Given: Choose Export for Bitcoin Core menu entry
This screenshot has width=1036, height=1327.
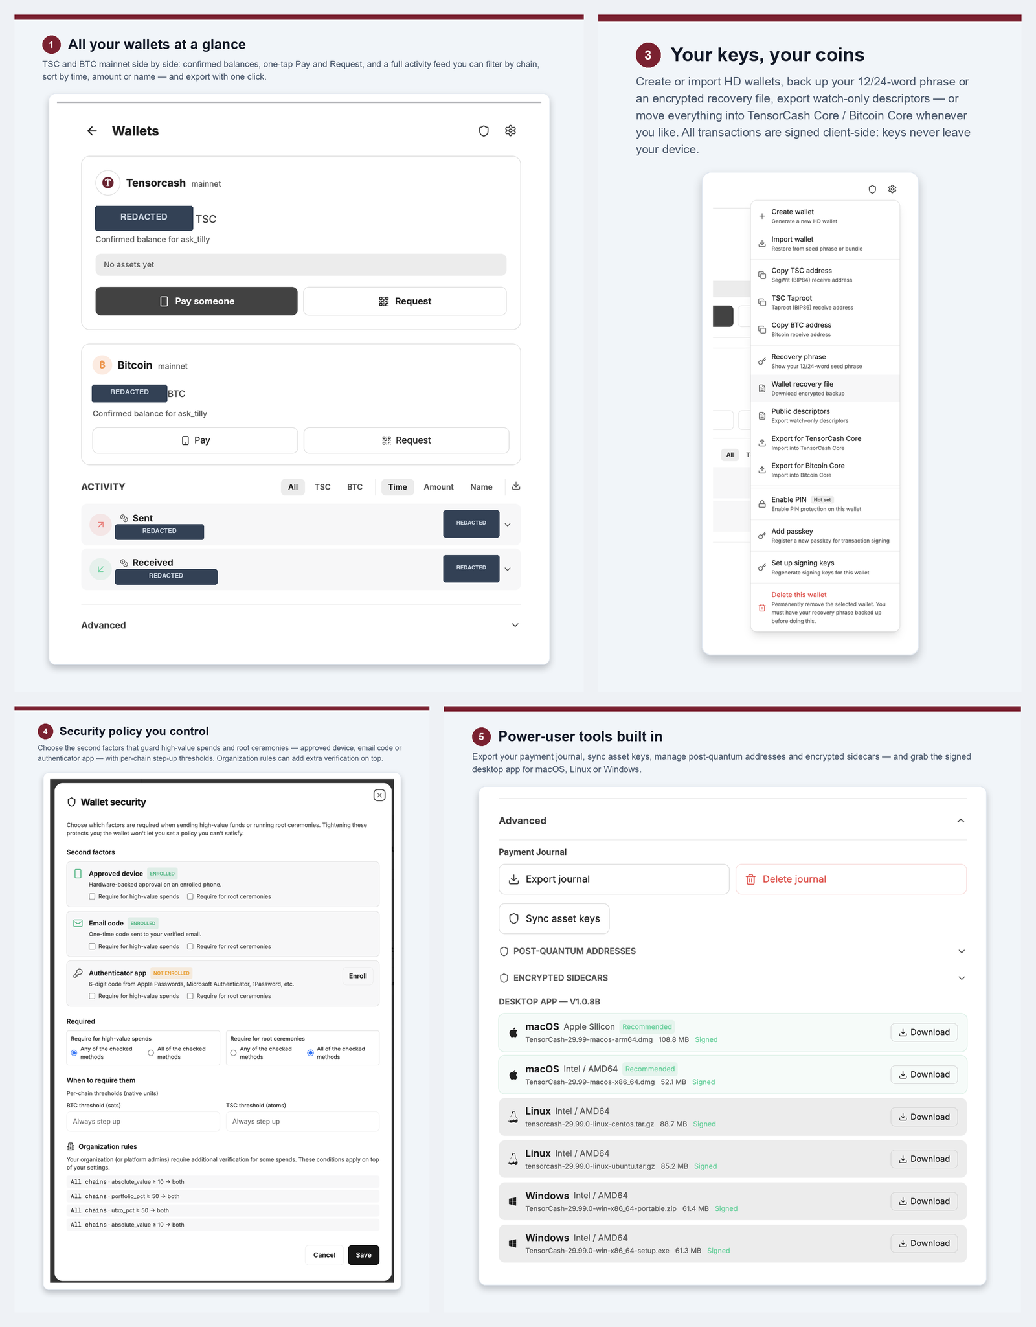Looking at the screenshot, I should tap(825, 470).
